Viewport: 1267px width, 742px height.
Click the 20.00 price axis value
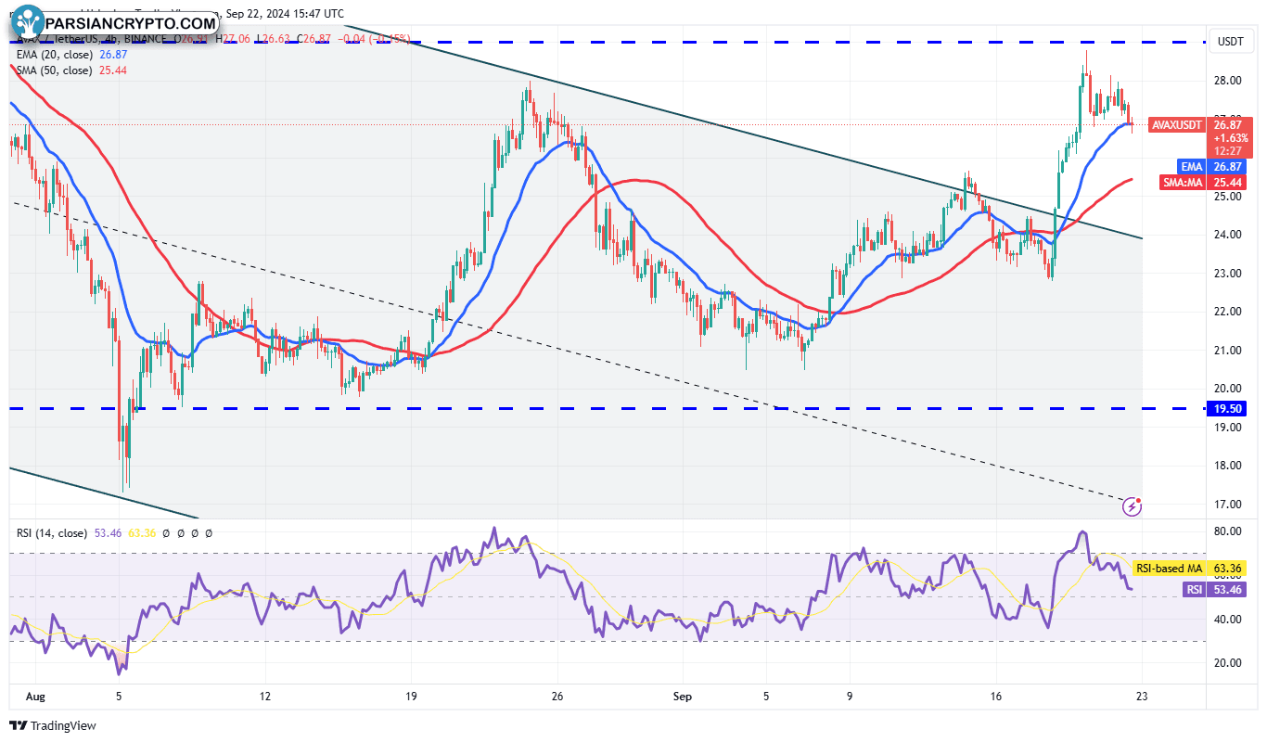point(1228,389)
